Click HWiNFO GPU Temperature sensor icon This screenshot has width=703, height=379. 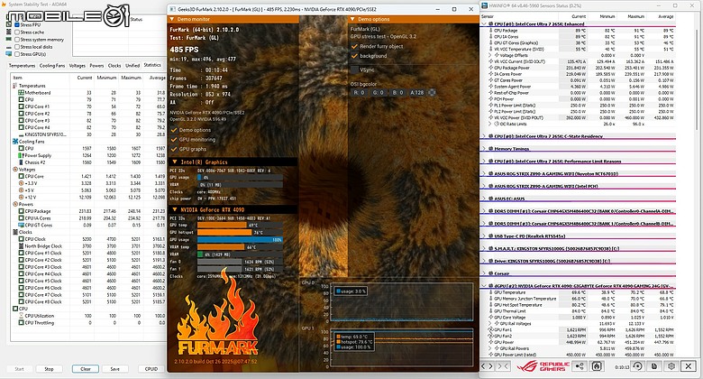coord(490,292)
